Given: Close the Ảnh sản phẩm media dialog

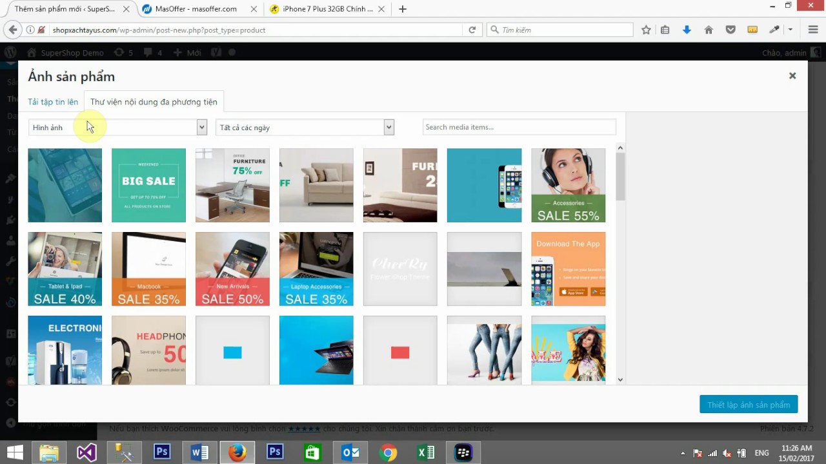Looking at the screenshot, I should [792, 75].
